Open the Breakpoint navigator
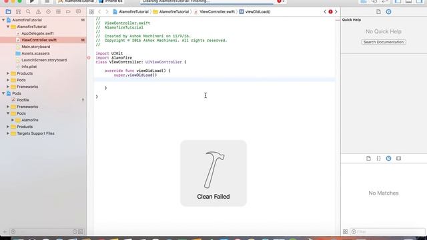This screenshot has height=240, width=427. 68,12
